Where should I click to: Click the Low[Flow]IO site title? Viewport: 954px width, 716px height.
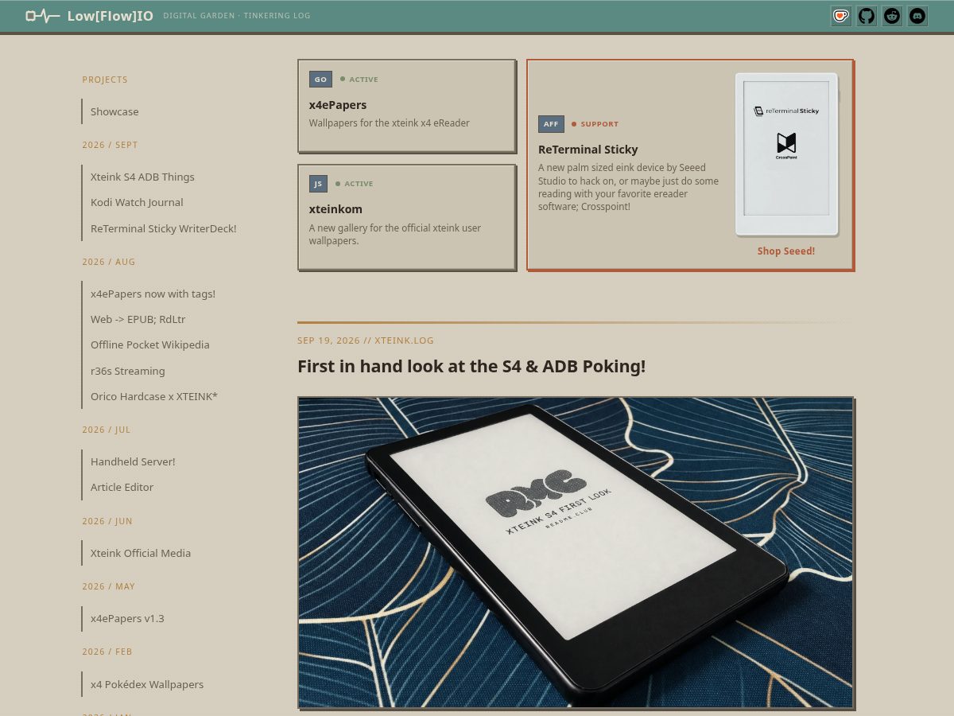pyautogui.click(x=111, y=16)
